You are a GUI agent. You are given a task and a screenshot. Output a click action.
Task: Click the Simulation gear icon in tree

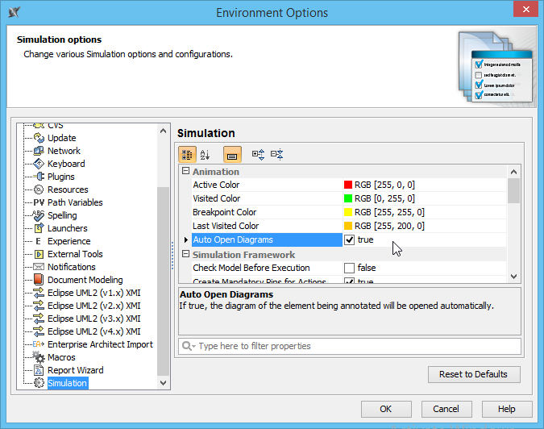point(39,383)
